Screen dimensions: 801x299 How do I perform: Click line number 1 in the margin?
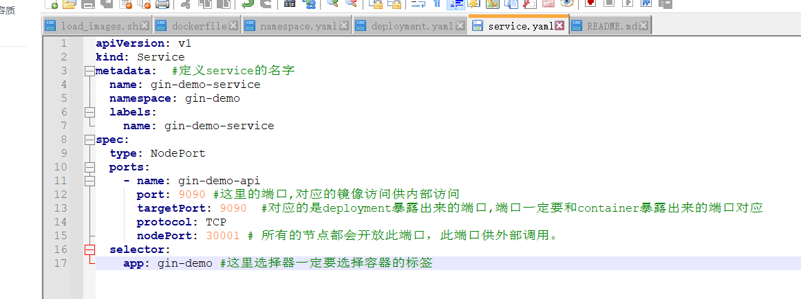(63, 43)
